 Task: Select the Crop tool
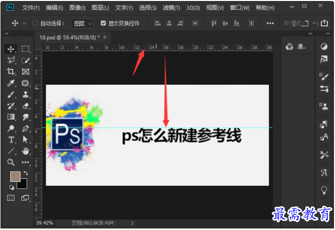pos(11,71)
